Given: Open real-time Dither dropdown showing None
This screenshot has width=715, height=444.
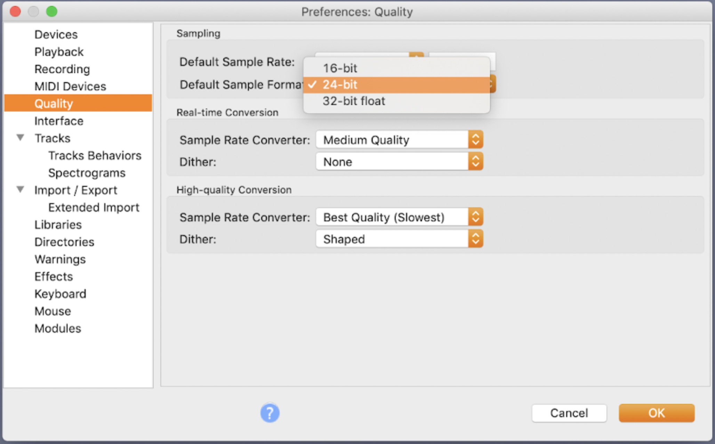Looking at the screenshot, I should (x=399, y=162).
